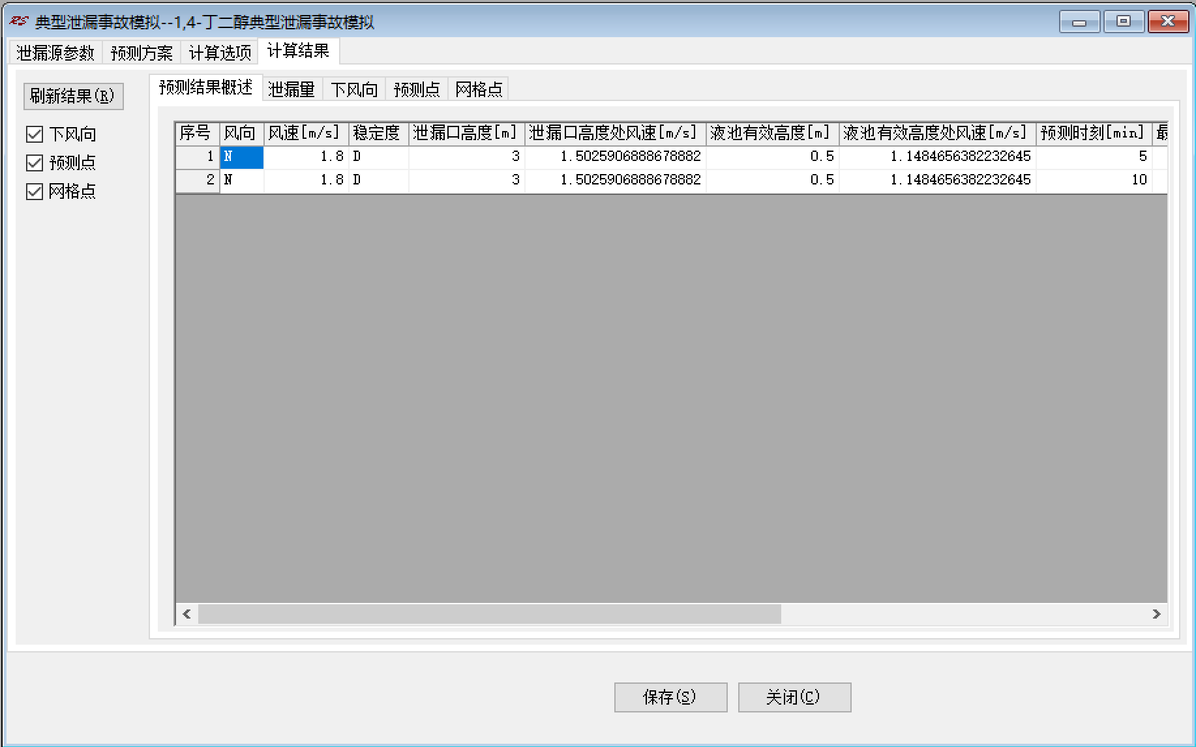Toggle the 网格点 checkbox
The image size is (1196, 747).
[35, 192]
